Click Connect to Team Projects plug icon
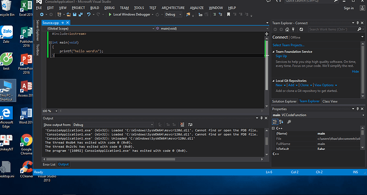This screenshot has height=195, width=367. pos(293,29)
